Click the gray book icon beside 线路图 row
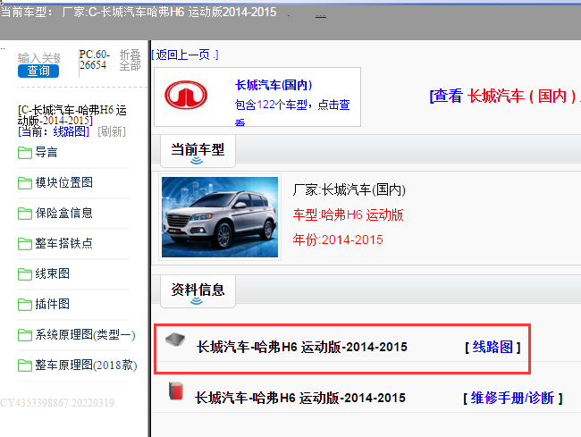 (175, 340)
